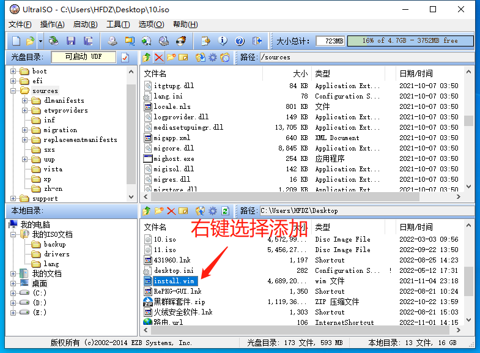
Task: Sort disc file list by 大小 column
Action: [300, 73]
